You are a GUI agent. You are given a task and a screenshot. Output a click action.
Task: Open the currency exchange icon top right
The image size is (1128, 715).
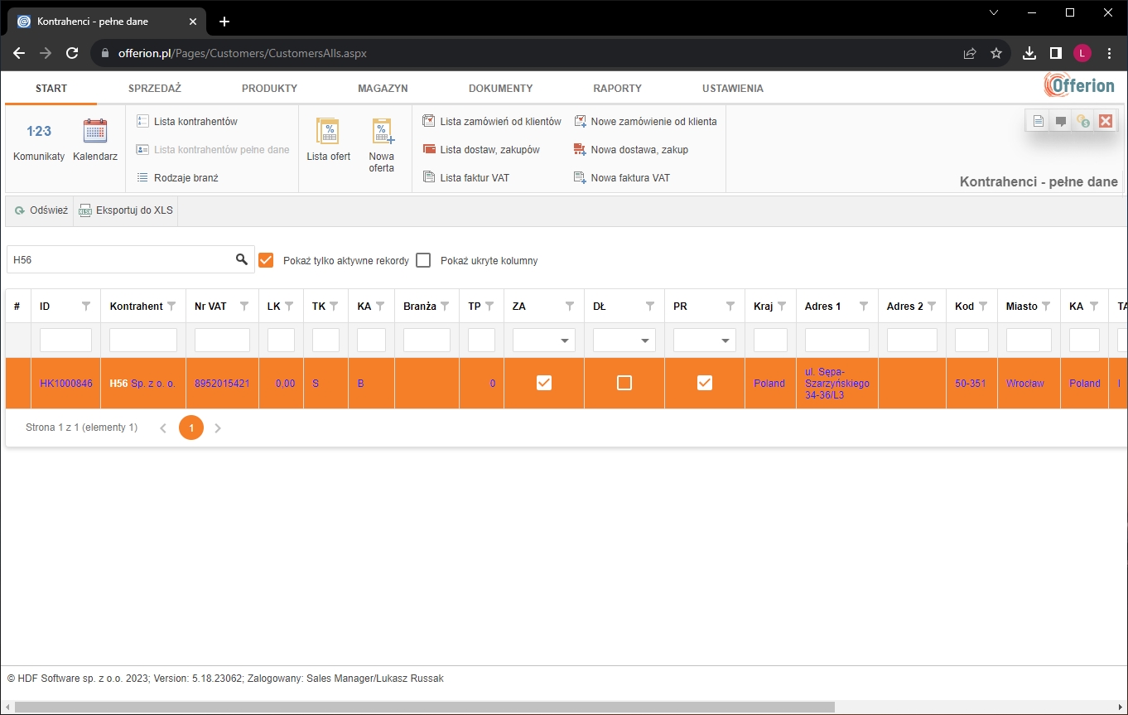pos(1082,120)
